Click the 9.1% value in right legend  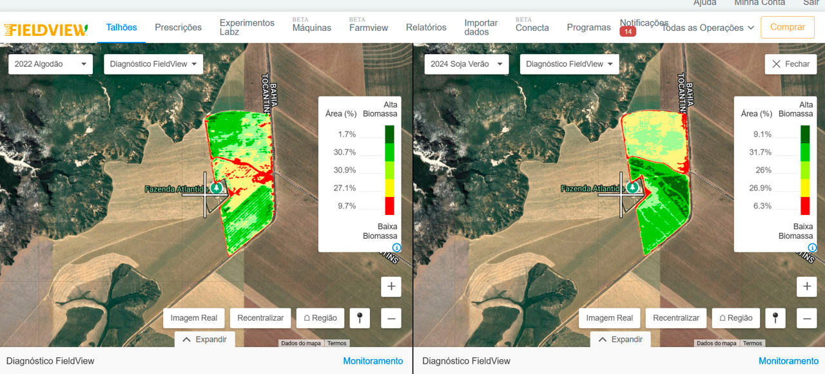764,134
